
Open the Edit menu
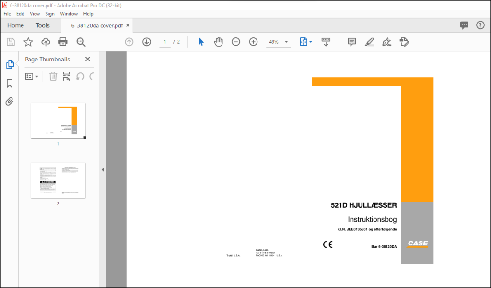pyautogui.click(x=20, y=14)
